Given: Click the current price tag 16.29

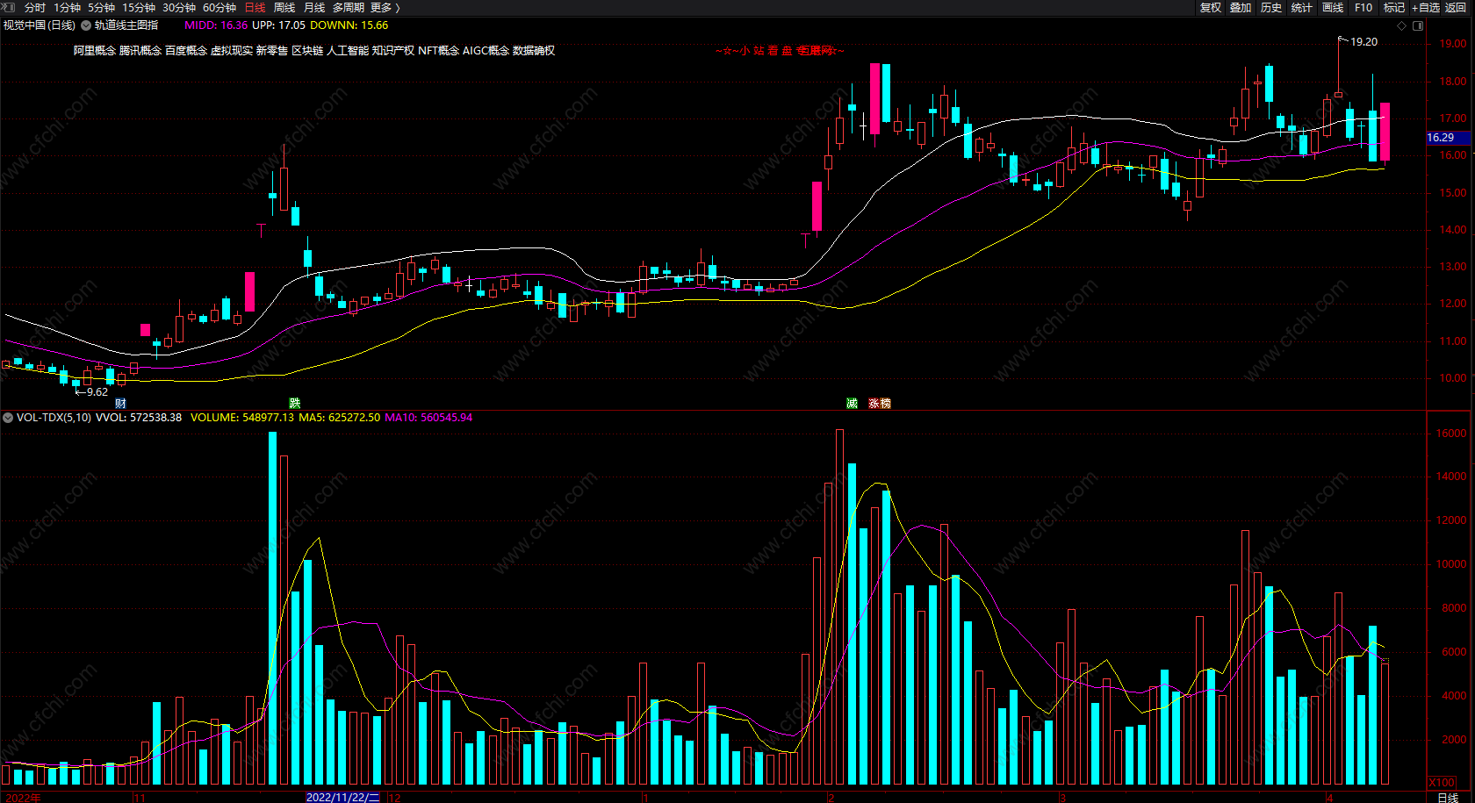Looking at the screenshot, I should (x=1449, y=138).
